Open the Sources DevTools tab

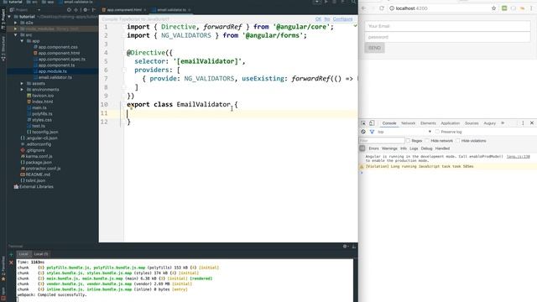(x=472, y=123)
